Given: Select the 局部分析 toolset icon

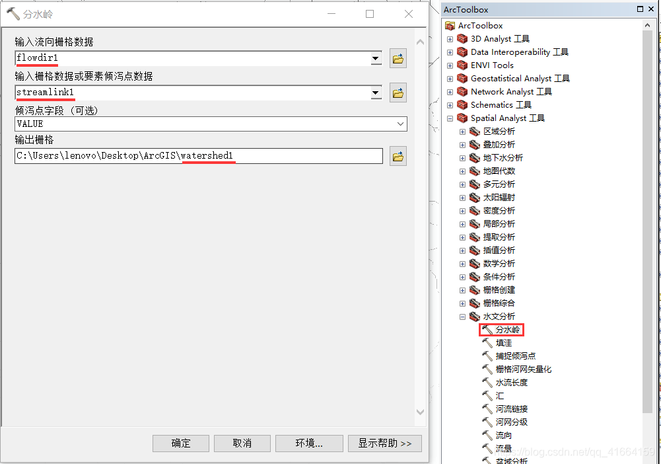Looking at the screenshot, I should click(x=475, y=224).
